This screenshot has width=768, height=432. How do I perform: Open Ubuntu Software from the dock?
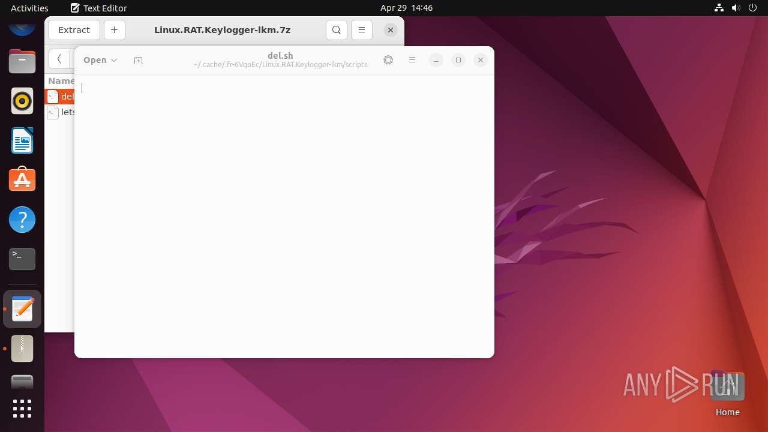22,180
